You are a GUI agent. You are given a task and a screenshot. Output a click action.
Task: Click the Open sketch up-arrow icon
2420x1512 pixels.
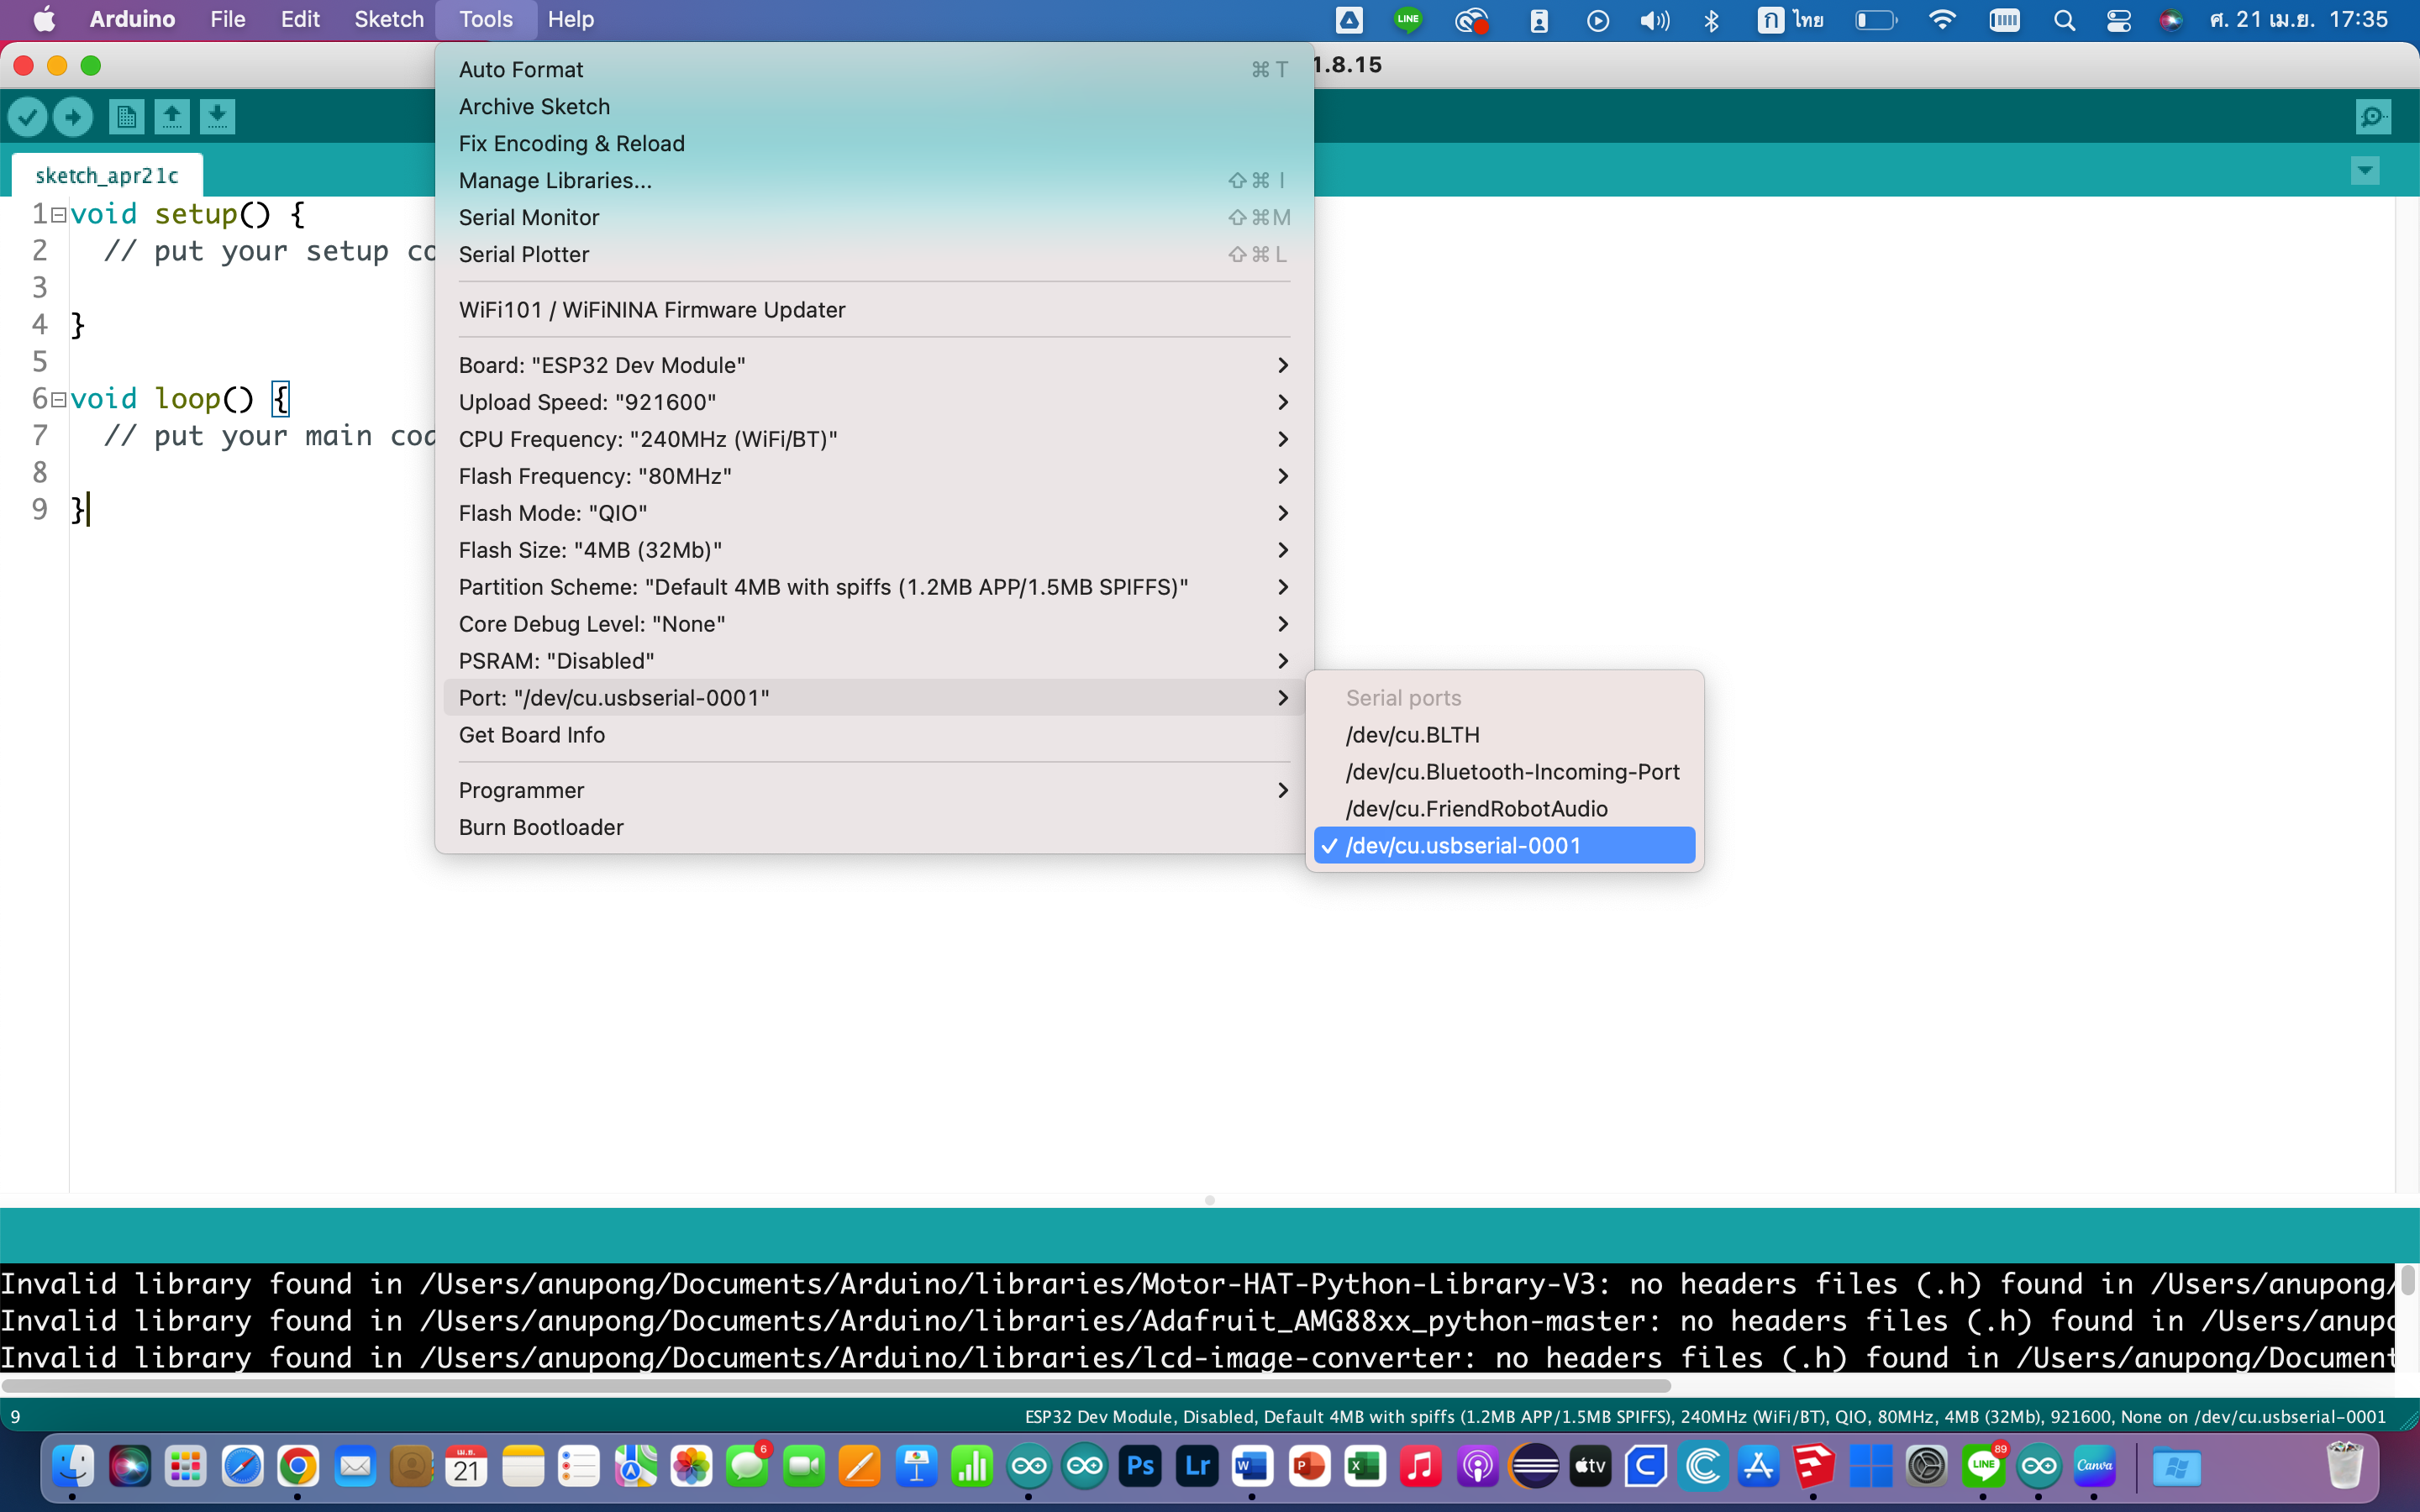pyautogui.click(x=172, y=118)
